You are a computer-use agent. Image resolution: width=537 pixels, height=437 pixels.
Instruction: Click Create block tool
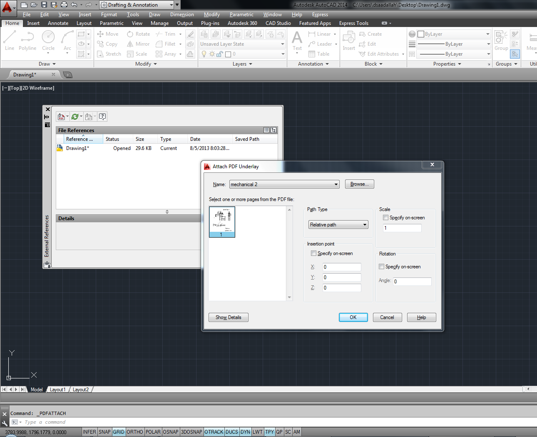[370, 34]
